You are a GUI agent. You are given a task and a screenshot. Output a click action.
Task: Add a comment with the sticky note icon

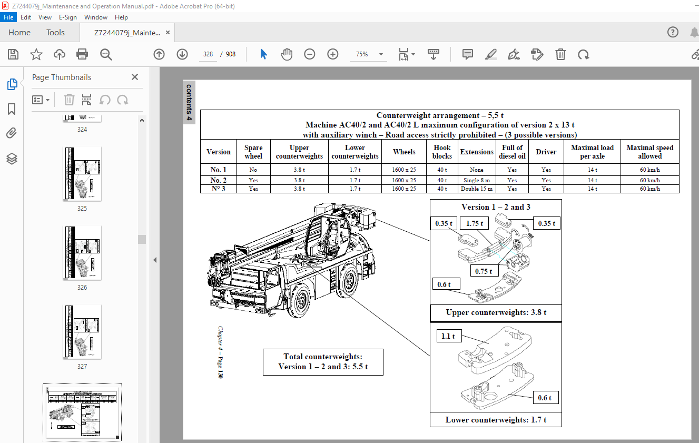coord(467,54)
